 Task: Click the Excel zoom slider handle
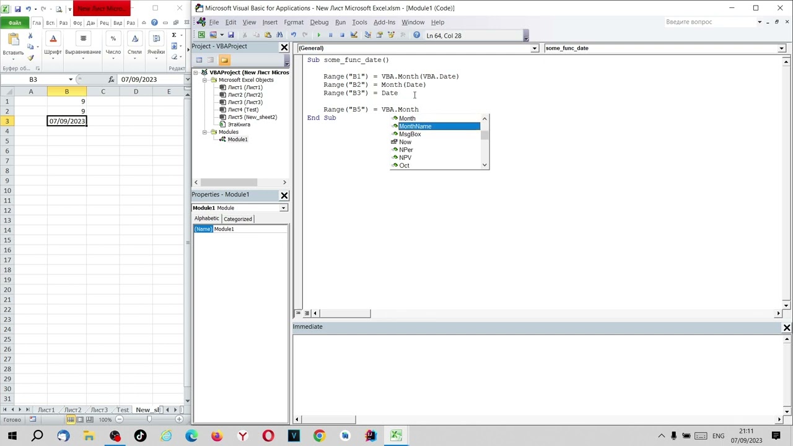click(x=149, y=420)
